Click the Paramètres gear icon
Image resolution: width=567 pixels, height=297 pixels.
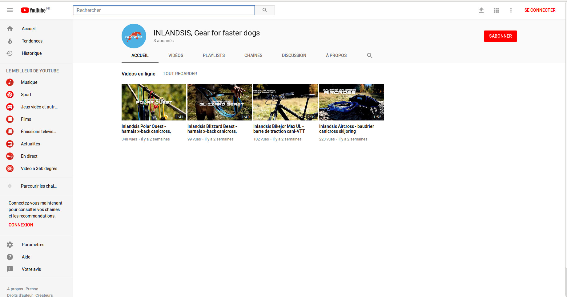pos(10,245)
